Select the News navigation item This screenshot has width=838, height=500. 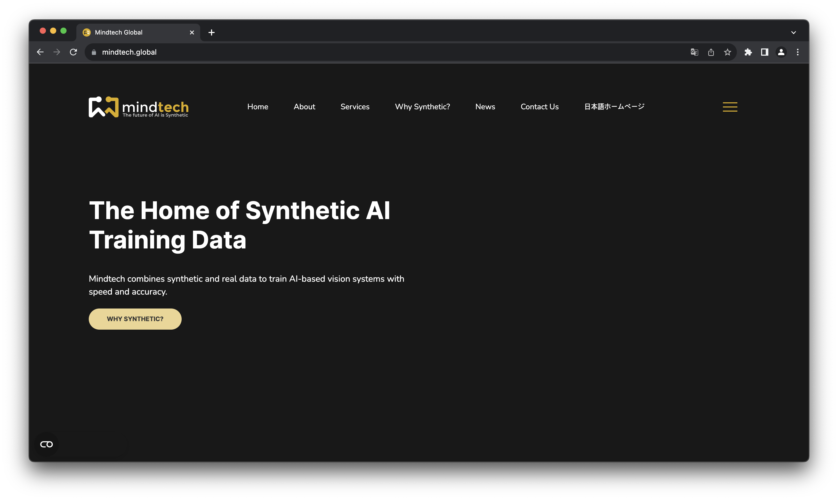point(485,107)
